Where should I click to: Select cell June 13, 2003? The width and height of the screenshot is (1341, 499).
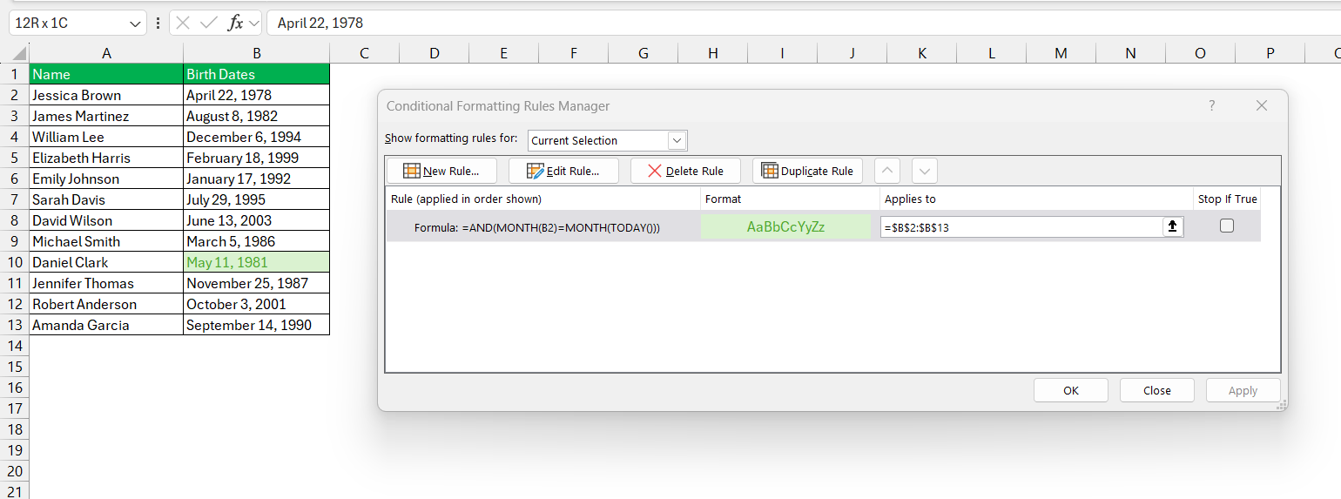click(x=257, y=220)
